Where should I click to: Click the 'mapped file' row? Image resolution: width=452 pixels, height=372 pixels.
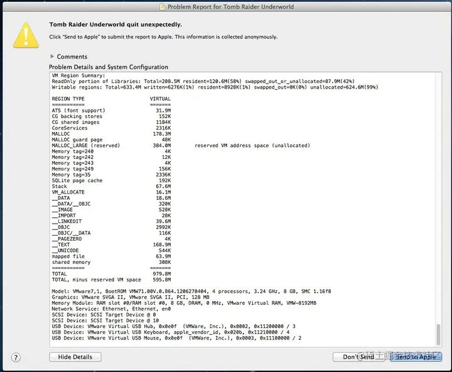click(x=111, y=256)
